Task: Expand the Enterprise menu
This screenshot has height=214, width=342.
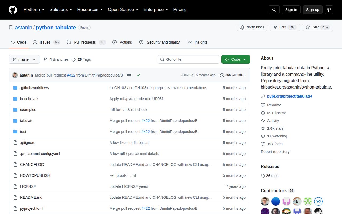Action: tap(156, 9)
